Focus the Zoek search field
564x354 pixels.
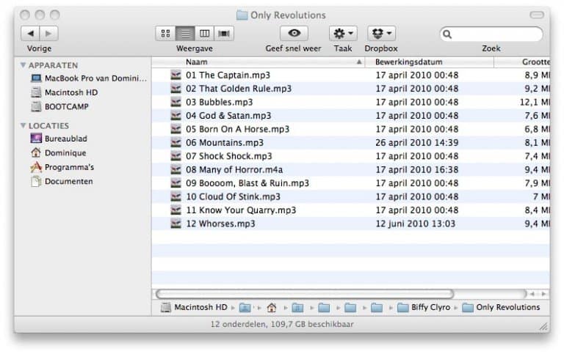click(491, 34)
